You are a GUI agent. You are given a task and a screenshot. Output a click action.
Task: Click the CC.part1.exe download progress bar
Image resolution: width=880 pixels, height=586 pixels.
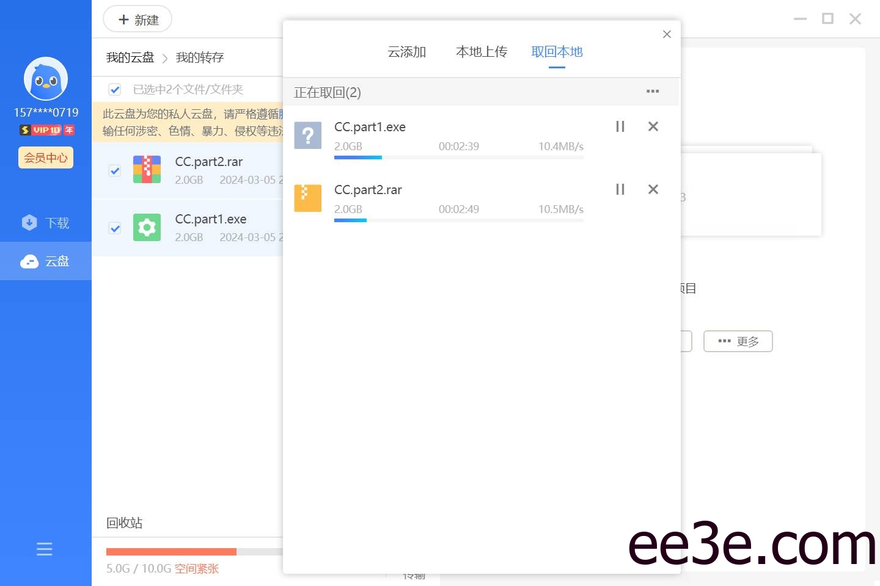coord(458,157)
